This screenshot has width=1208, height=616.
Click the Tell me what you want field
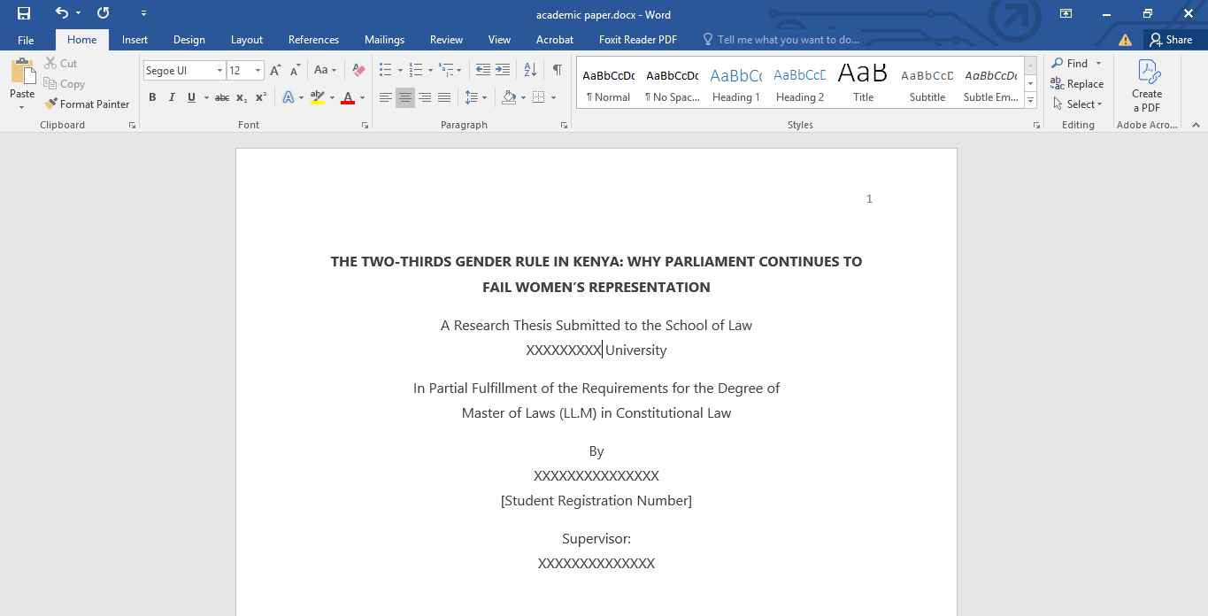point(788,40)
